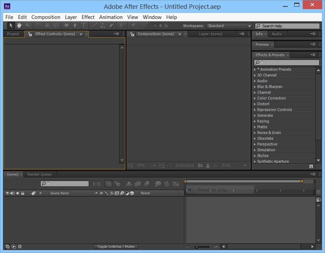The height and width of the screenshot is (253, 325).
Task: Click the Eraser tool icon
Action: click(111, 26)
